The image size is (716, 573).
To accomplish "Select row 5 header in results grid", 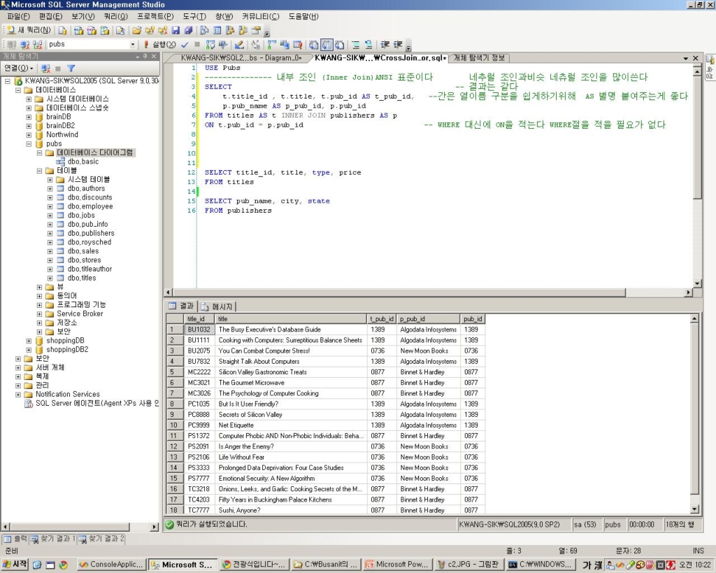I will [175, 372].
